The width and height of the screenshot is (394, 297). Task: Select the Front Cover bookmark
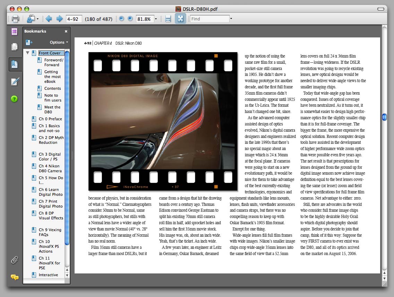point(51,53)
